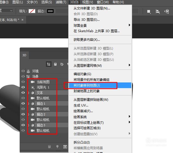This screenshot has height=153, width=173.
Task: Click the path arrangement icon
Action: [167, 11]
